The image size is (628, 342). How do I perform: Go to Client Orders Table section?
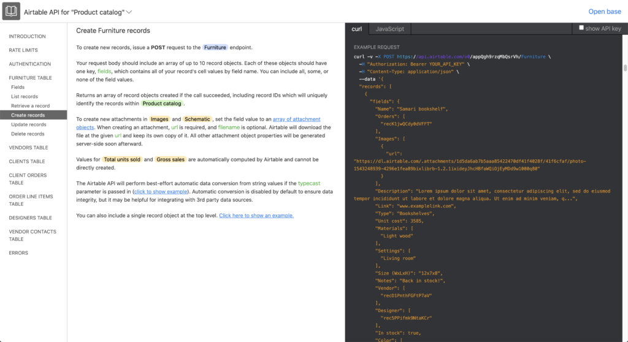28,179
